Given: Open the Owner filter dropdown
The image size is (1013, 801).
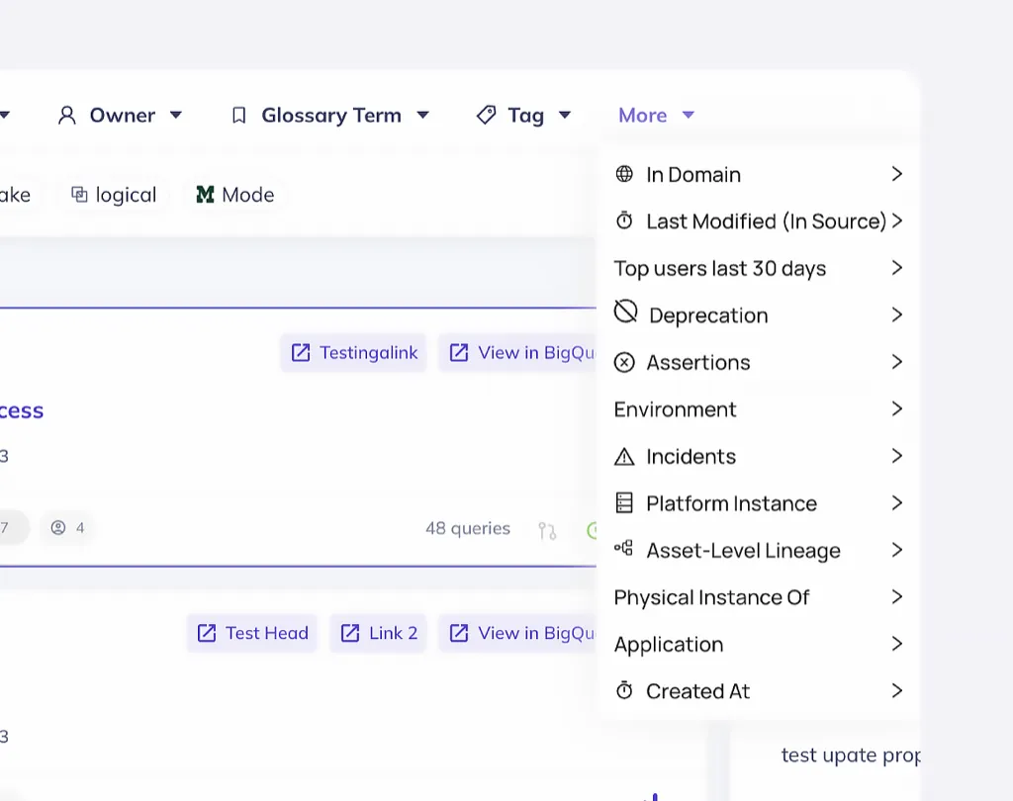Looking at the screenshot, I should [x=121, y=116].
